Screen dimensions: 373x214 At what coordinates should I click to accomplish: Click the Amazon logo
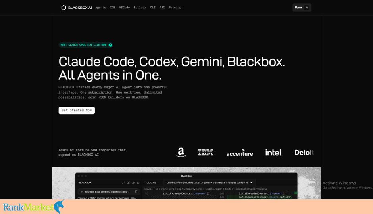(x=181, y=152)
